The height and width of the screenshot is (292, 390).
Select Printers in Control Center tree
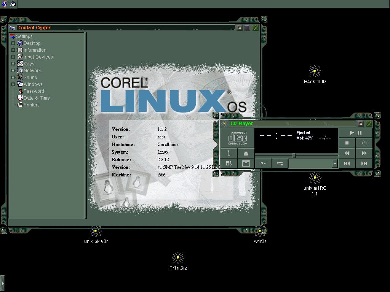click(31, 105)
